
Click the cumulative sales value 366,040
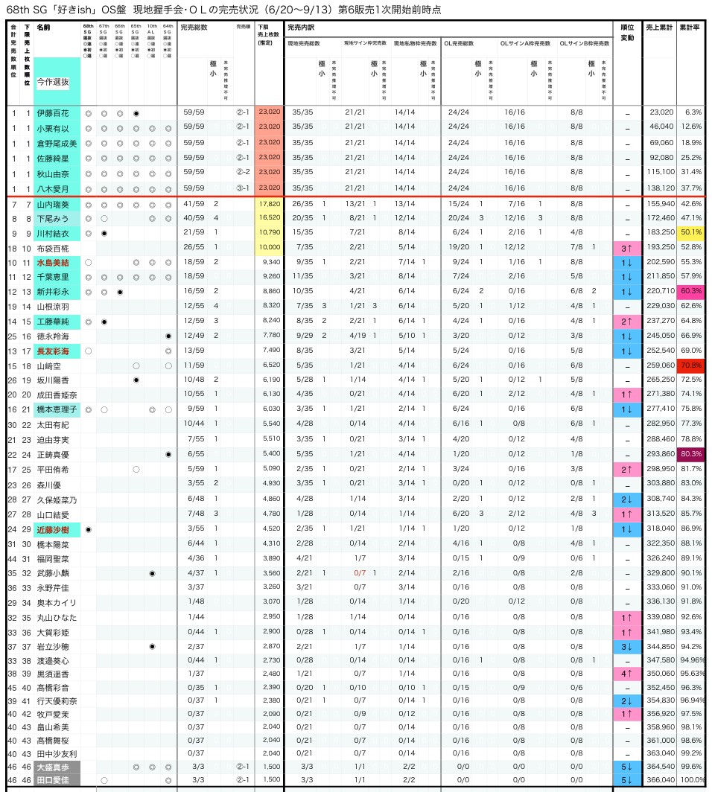click(x=661, y=779)
